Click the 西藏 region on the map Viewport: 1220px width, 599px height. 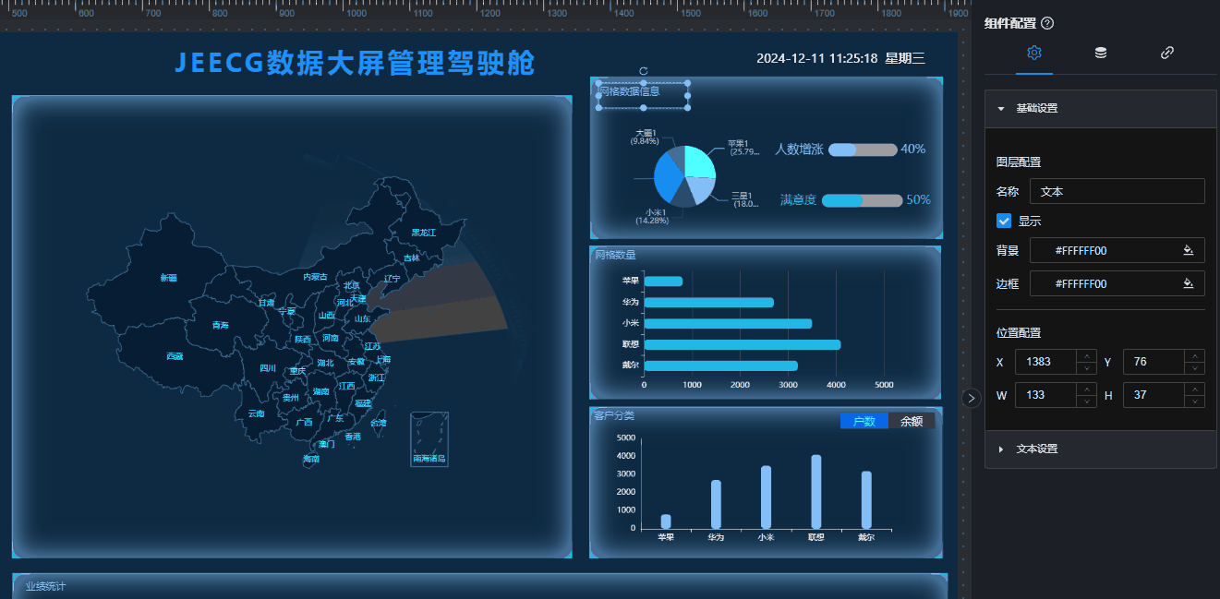175,355
